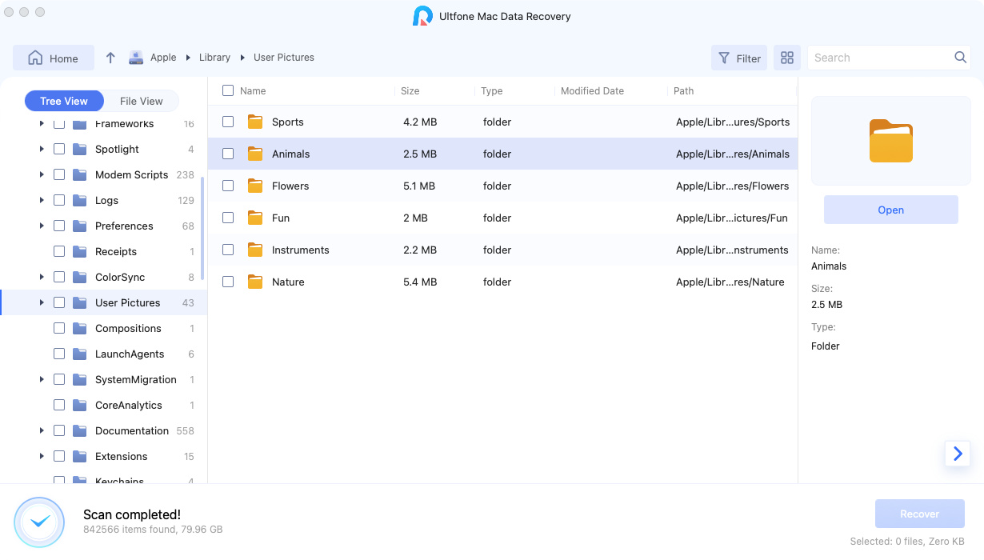This screenshot has width=984, height=560.
Task: Collapse preview panel with right chevron
Action: (957, 454)
